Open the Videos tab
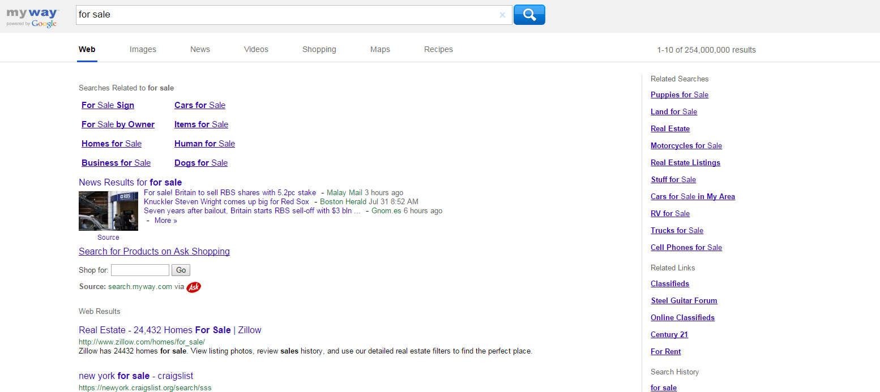 point(256,49)
